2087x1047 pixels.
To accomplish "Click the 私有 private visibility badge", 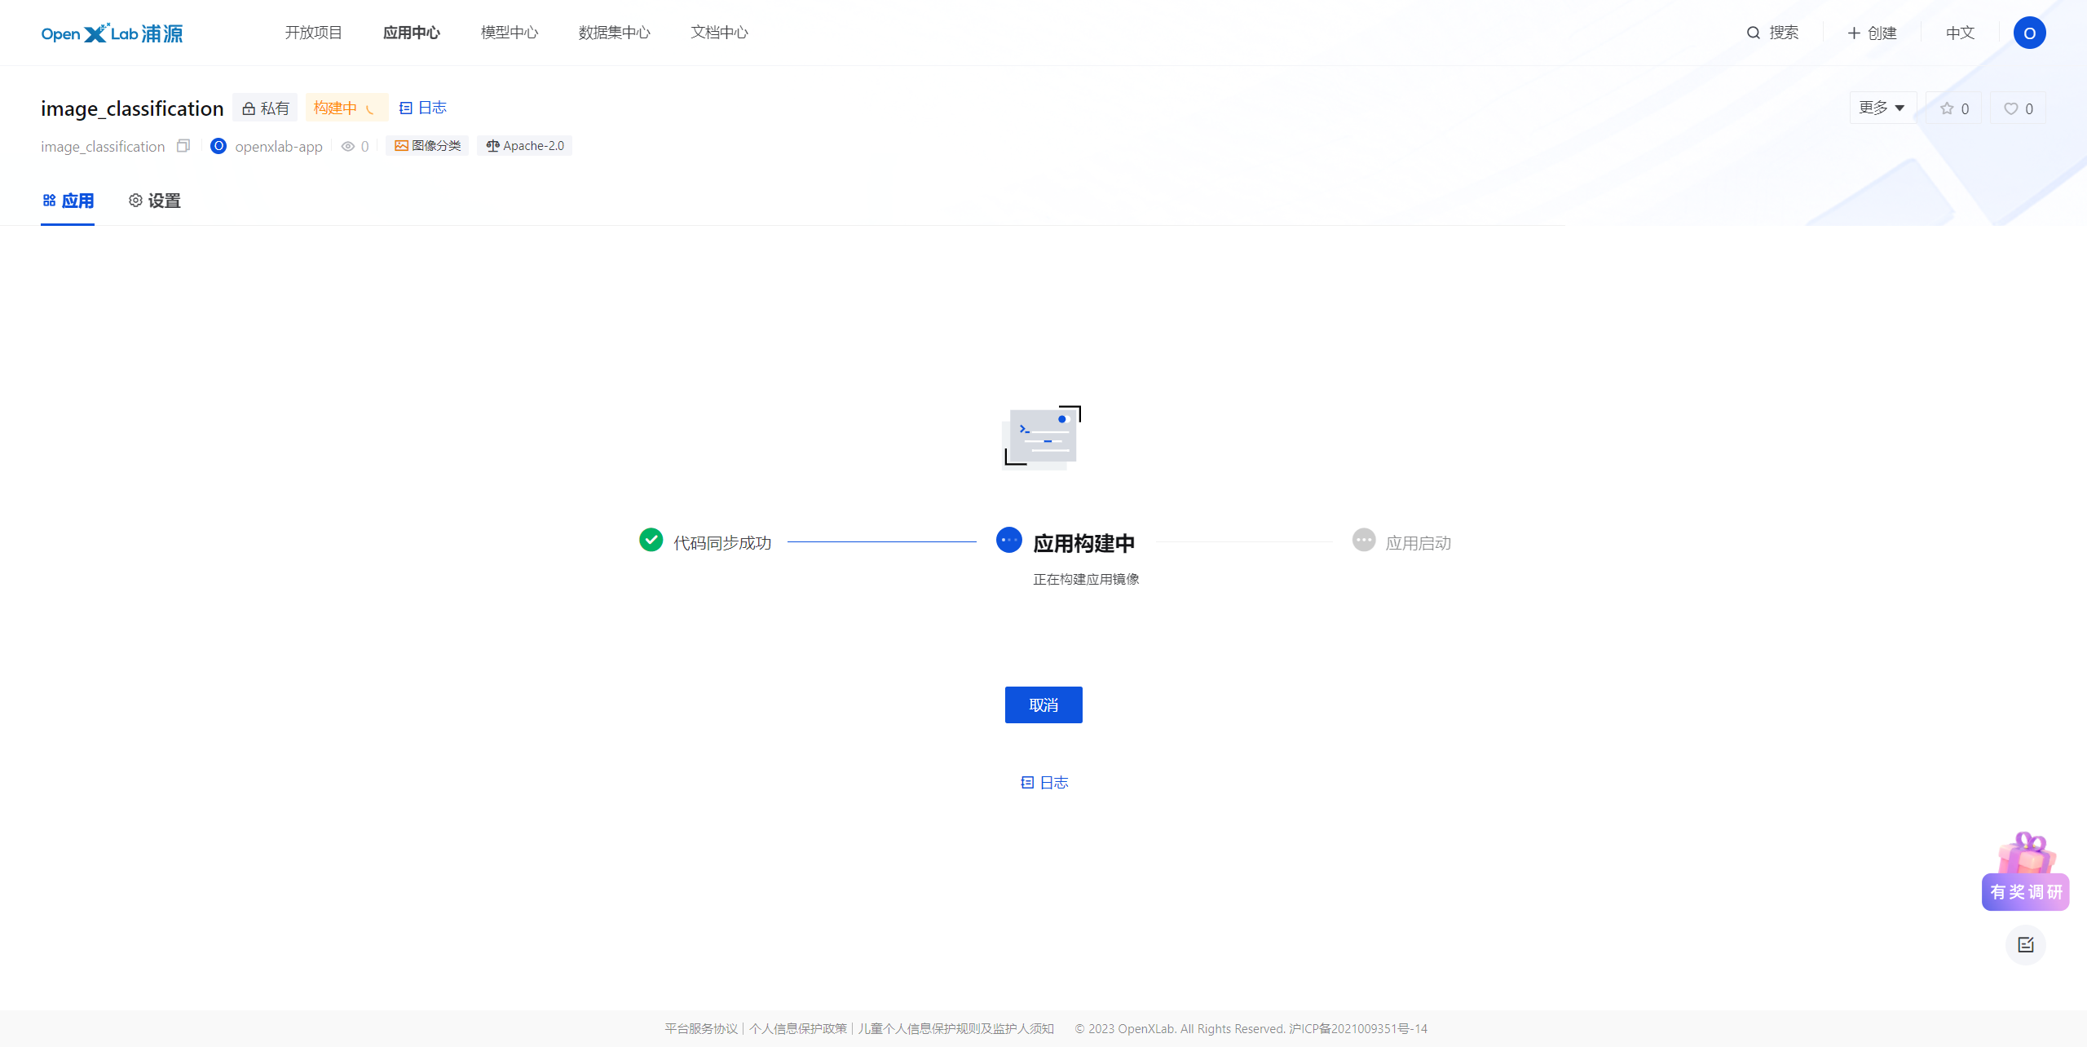I will point(265,107).
